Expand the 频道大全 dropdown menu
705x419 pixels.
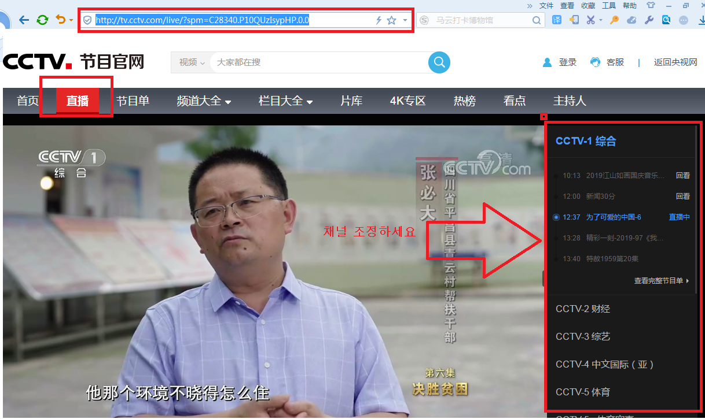204,101
